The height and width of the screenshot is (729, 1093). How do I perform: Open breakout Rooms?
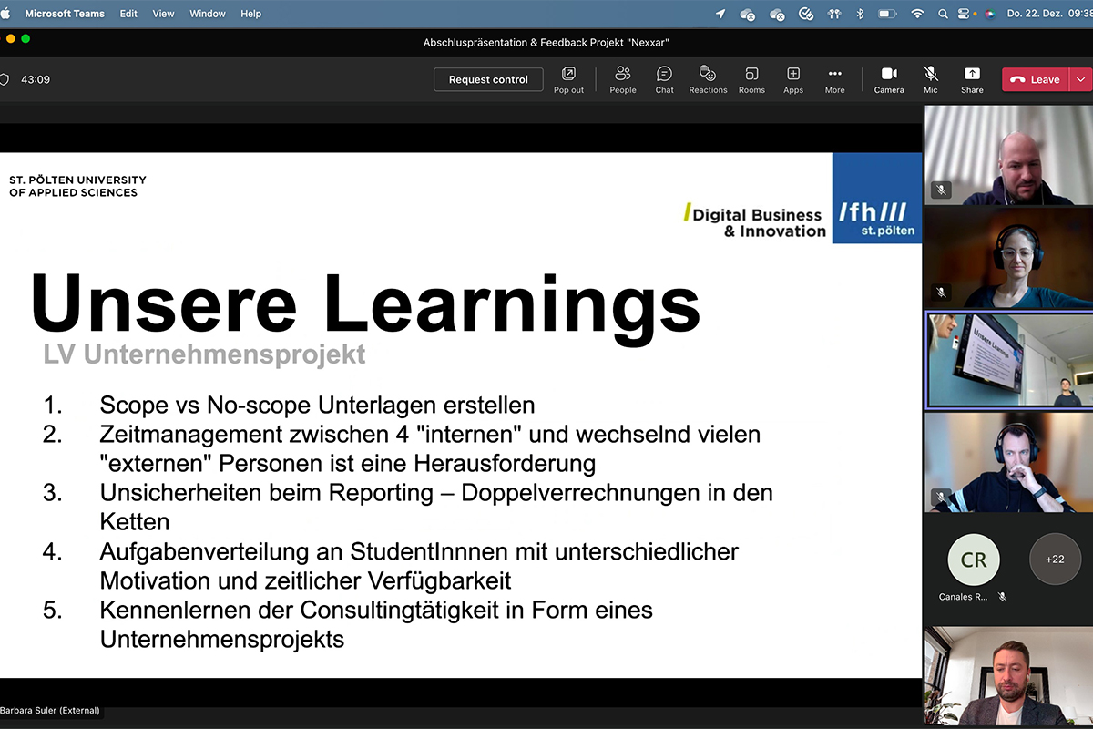[751, 79]
